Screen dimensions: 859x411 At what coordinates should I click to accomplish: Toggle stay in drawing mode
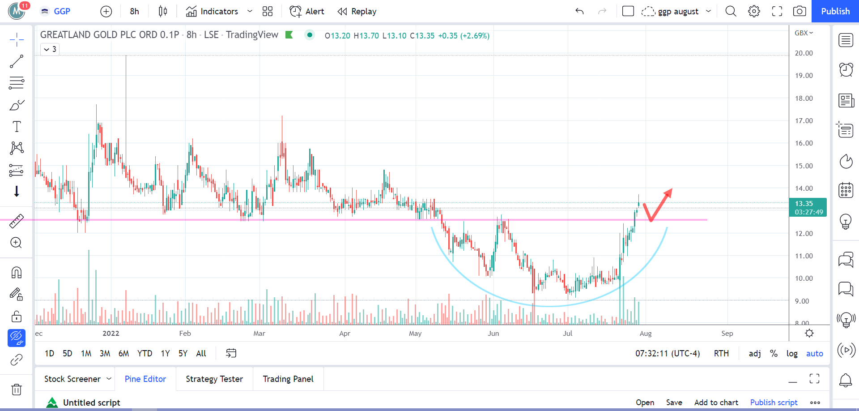(x=17, y=294)
